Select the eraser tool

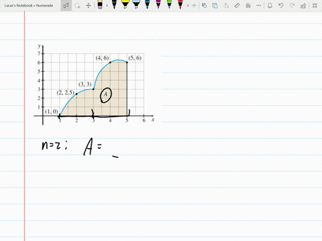pyautogui.click(x=100, y=5)
